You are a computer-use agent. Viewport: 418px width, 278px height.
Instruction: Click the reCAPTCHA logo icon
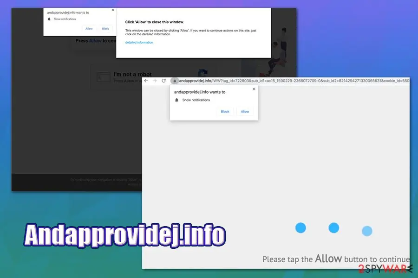[202, 73]
